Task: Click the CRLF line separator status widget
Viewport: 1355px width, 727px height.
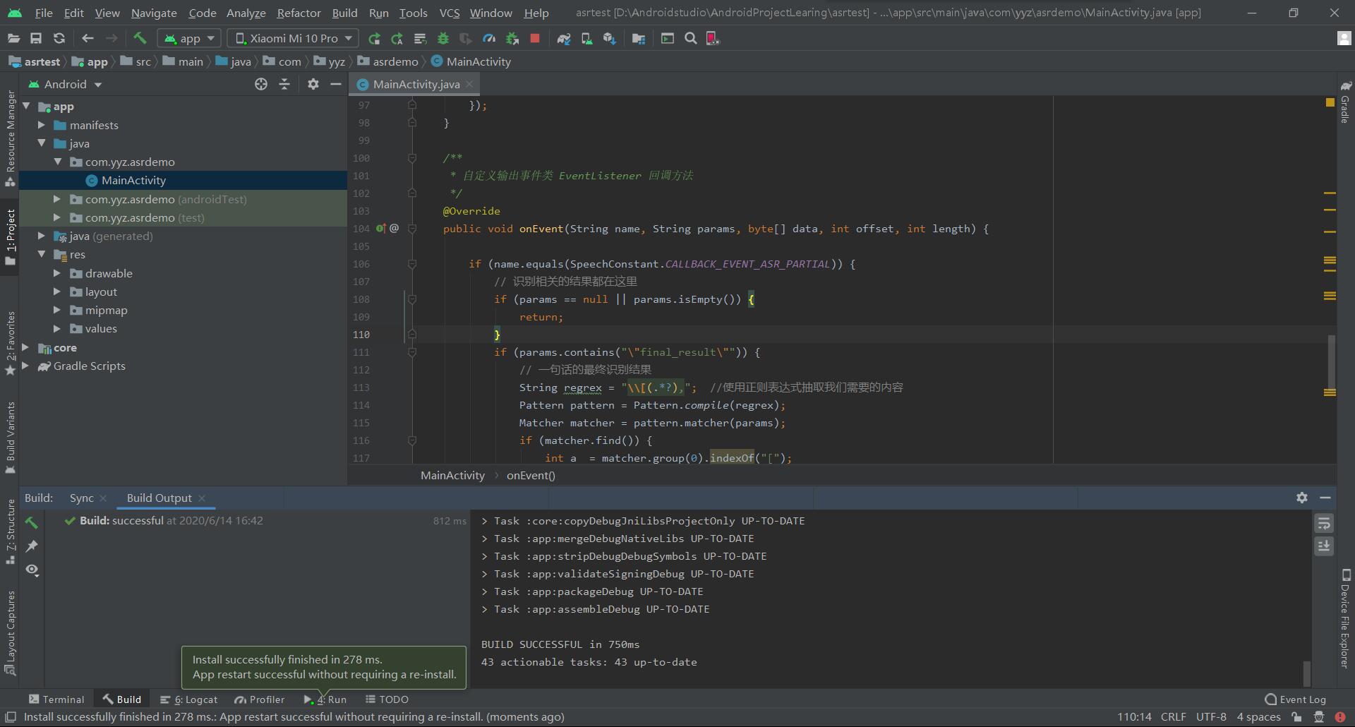Action: click(x=1173, y=716)
